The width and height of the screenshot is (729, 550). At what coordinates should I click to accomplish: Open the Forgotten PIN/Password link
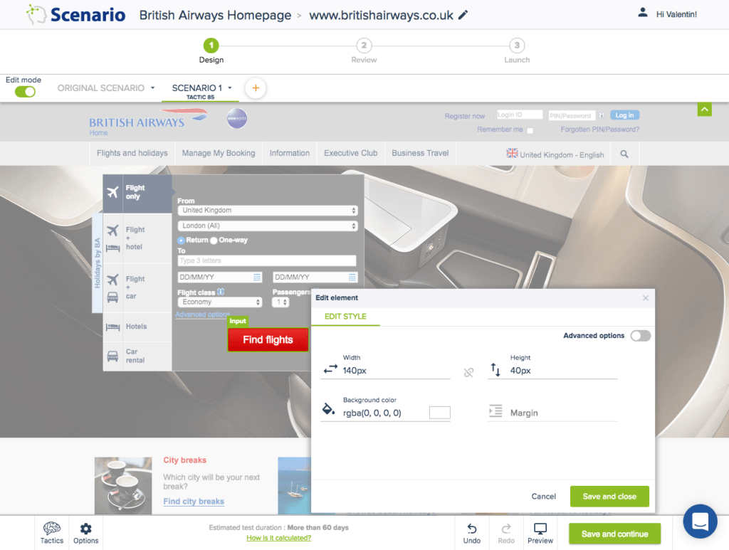[x=599, y=129]
